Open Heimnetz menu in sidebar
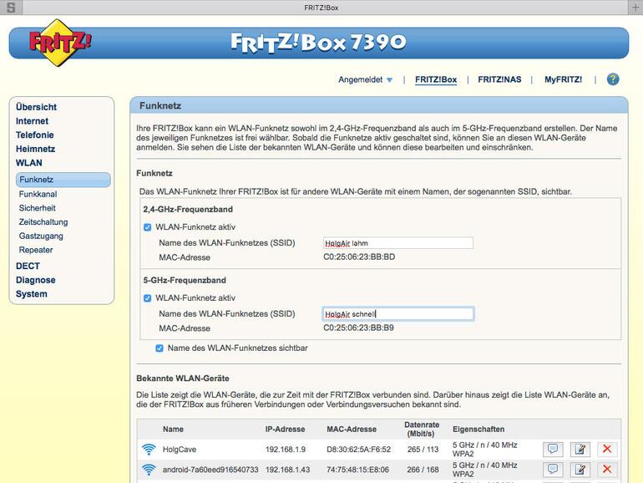The width and height of the screenshot is (643, 483). click(x=35, y=149)
